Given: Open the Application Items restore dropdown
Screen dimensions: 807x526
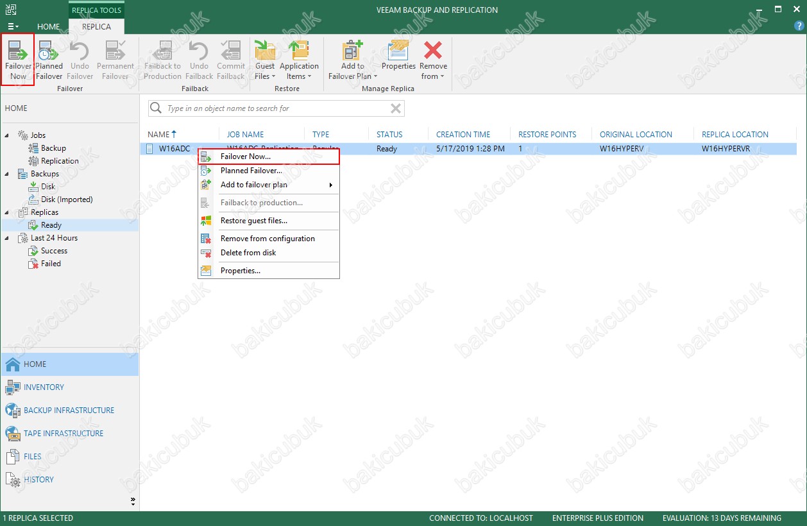Looking at the screenshot, I should pyautogui.click(x=299, y=60).
